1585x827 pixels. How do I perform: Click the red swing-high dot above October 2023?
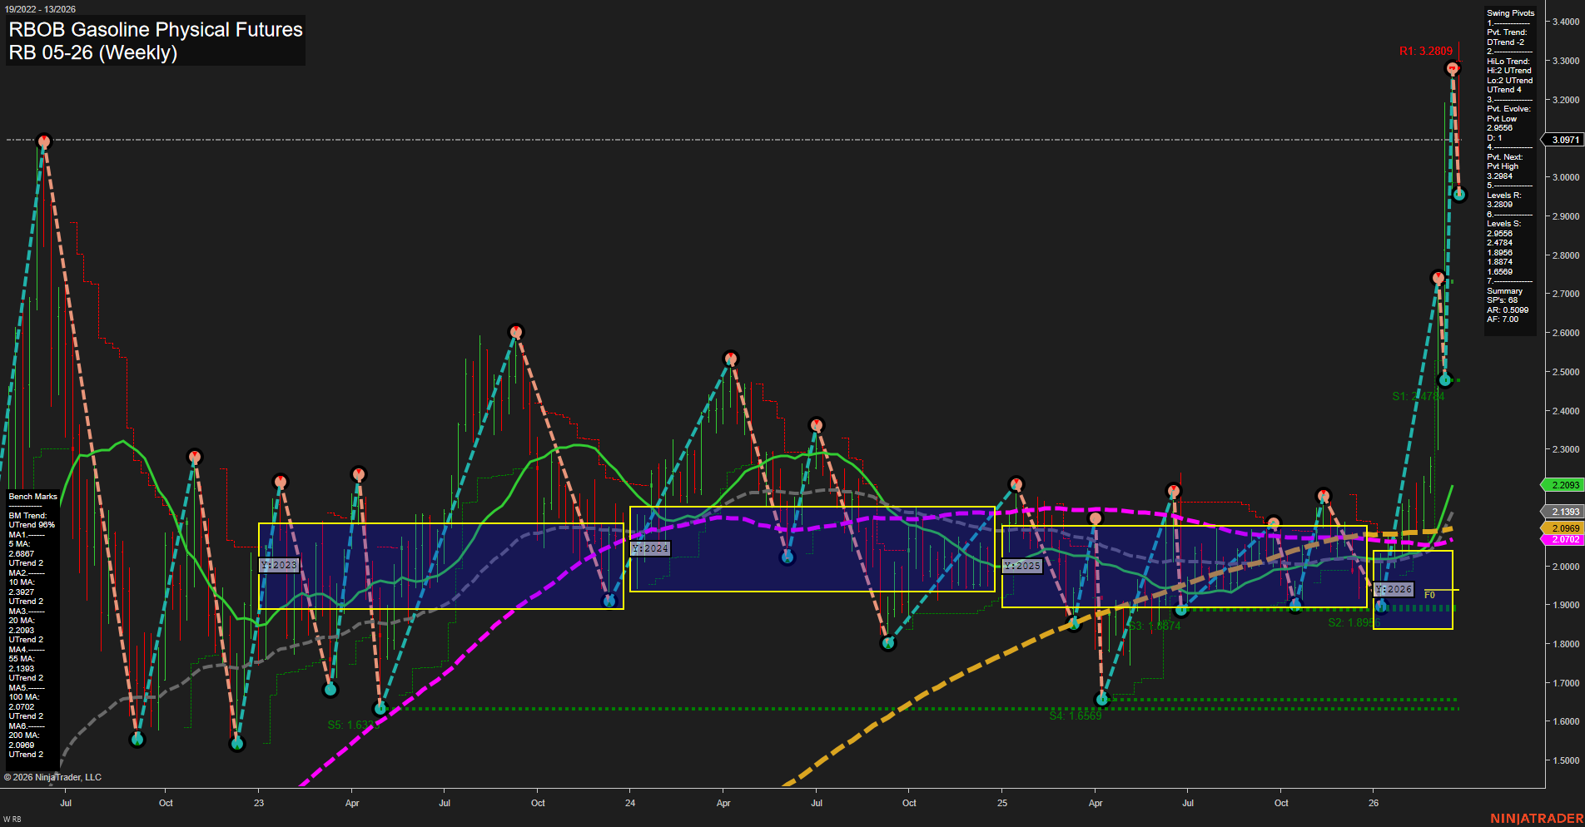(x=516, y=331)
